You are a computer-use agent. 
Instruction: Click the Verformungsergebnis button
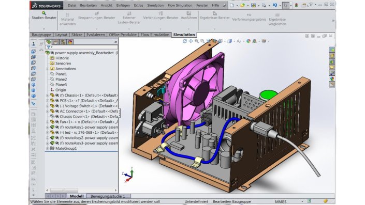249,18
